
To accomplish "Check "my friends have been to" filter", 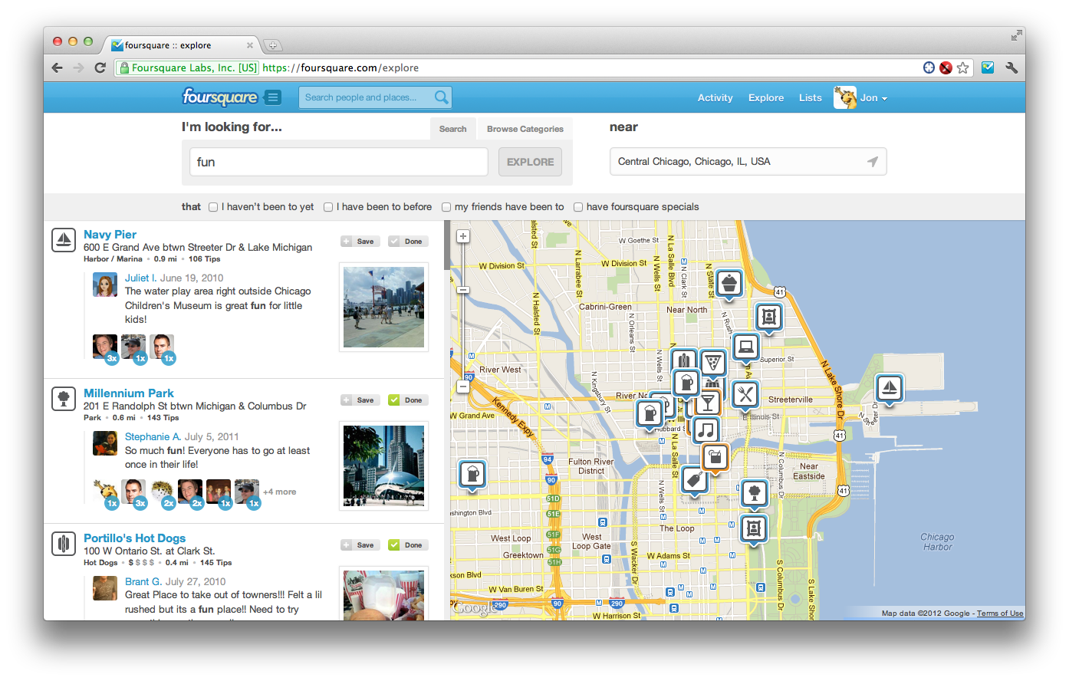I will pyautogui.click(x=446, y=207).
